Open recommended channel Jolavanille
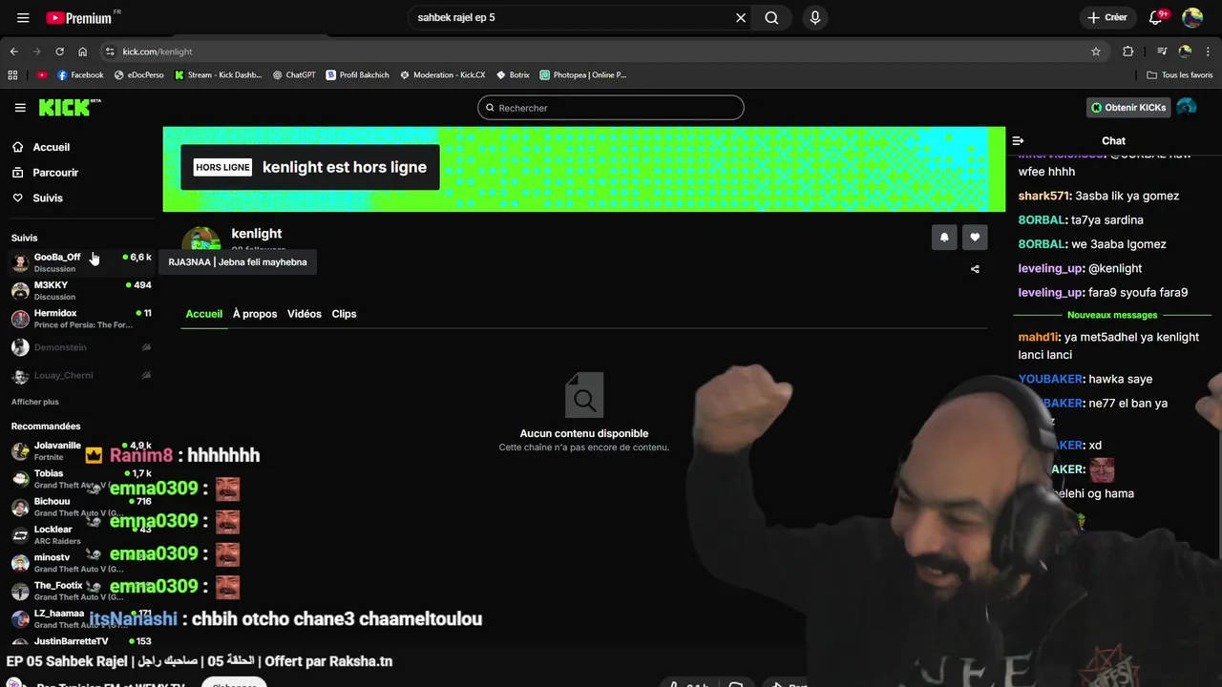The width and height of the screenshot is (1222, 687). (x=80, y=450)
